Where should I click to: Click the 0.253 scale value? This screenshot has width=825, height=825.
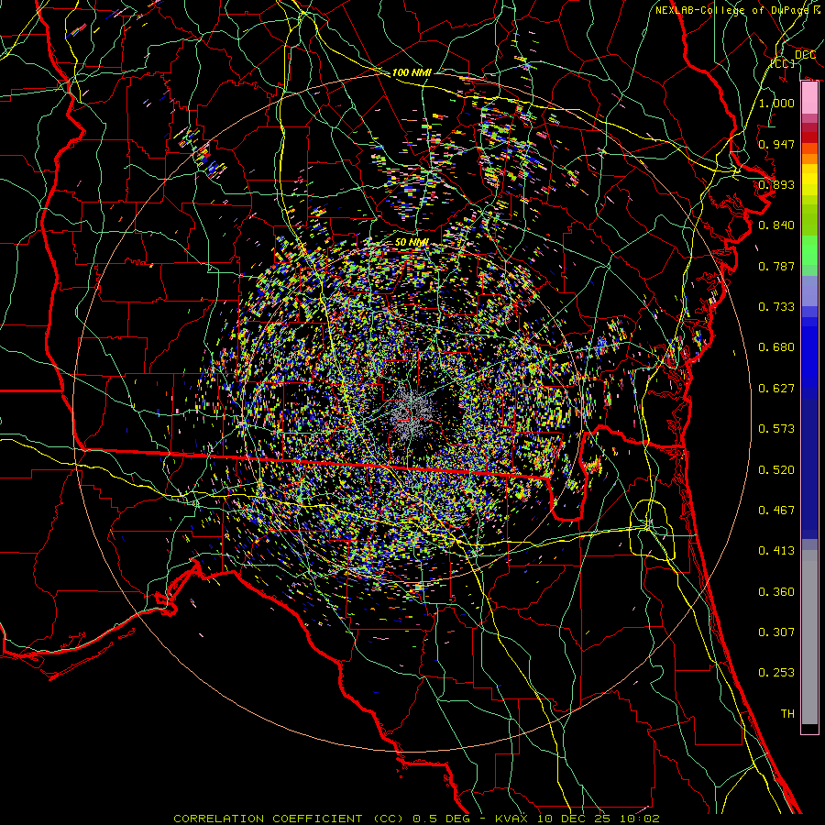[x=776, y=673]
